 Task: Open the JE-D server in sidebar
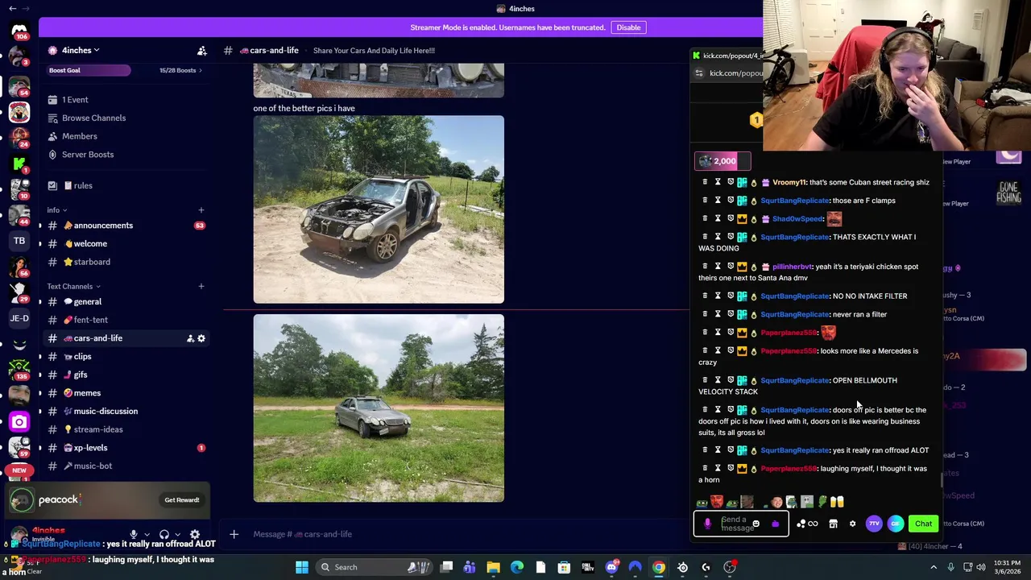point(19,318)
